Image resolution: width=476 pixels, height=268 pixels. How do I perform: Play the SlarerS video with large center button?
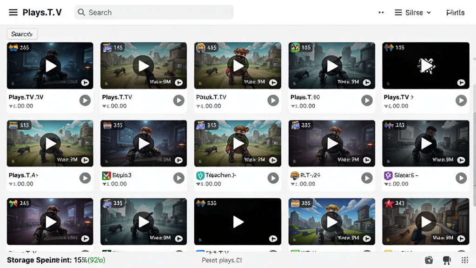point(426,143)
